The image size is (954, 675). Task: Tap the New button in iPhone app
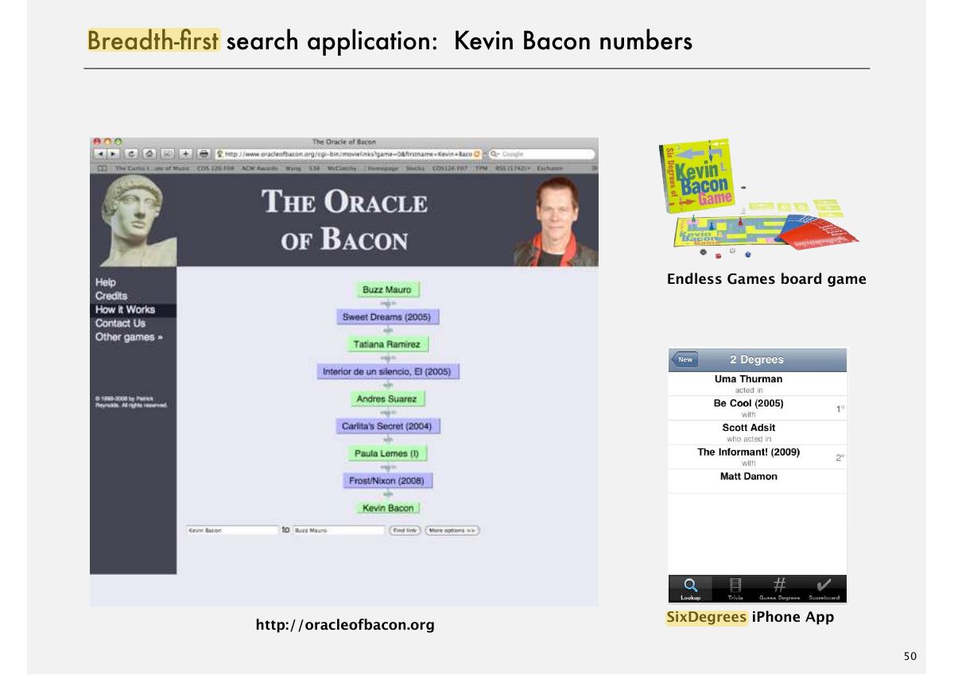tap(684, 359)
